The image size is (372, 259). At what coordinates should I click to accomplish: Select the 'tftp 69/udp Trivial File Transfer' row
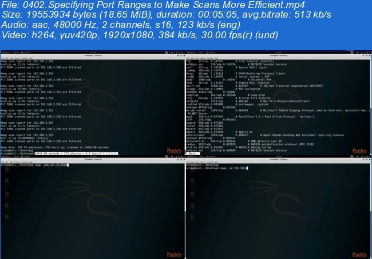229,98
